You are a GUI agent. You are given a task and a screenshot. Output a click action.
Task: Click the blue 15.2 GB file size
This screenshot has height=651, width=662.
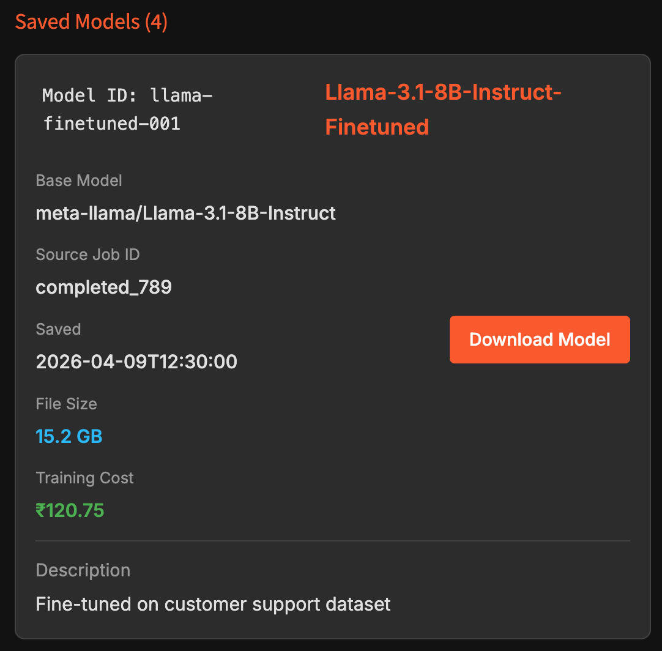(x=69, y=436)
